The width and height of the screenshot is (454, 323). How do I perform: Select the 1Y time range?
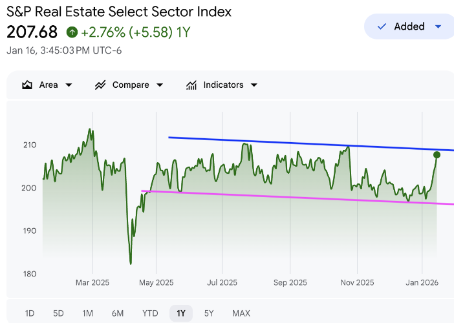[x=181, y=313]
